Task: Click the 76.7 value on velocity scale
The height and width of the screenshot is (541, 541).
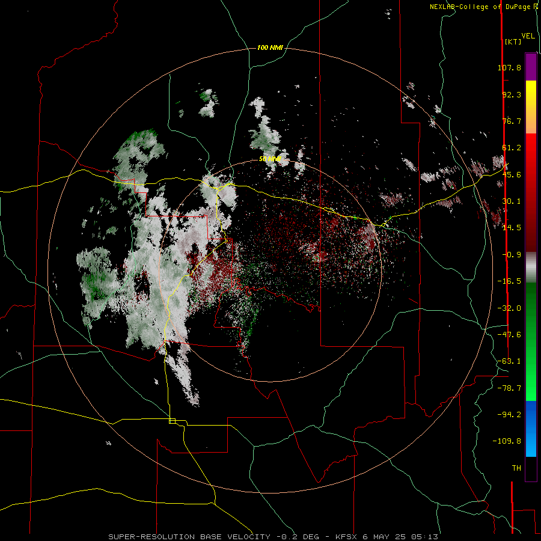Action: click(512, 121)
